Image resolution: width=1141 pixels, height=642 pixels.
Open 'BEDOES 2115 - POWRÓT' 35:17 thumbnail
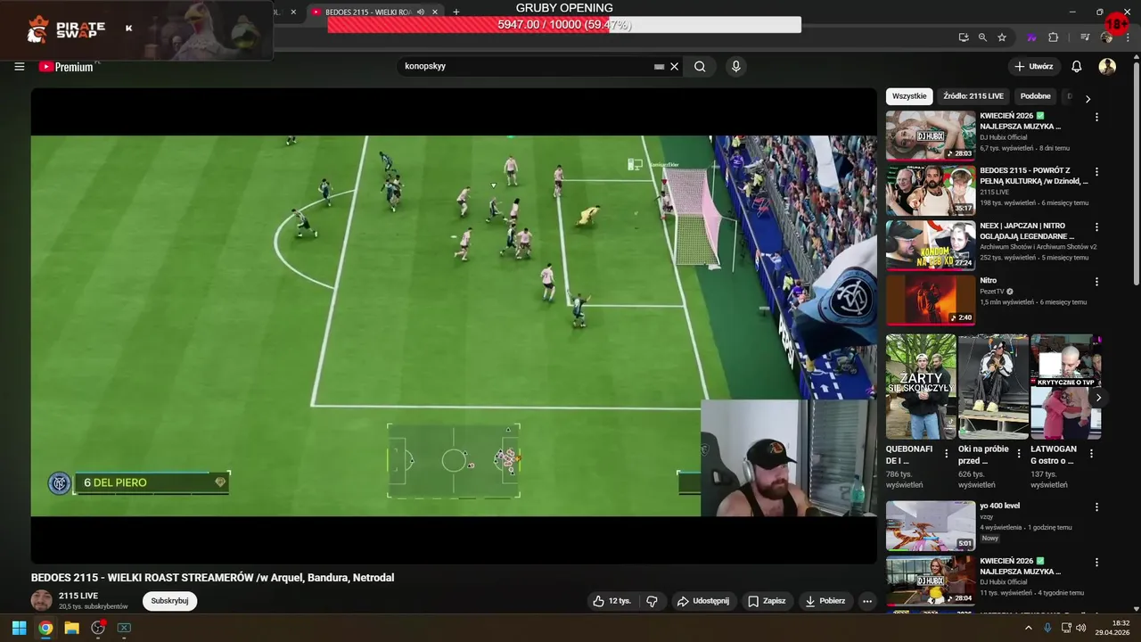point(931,190)
